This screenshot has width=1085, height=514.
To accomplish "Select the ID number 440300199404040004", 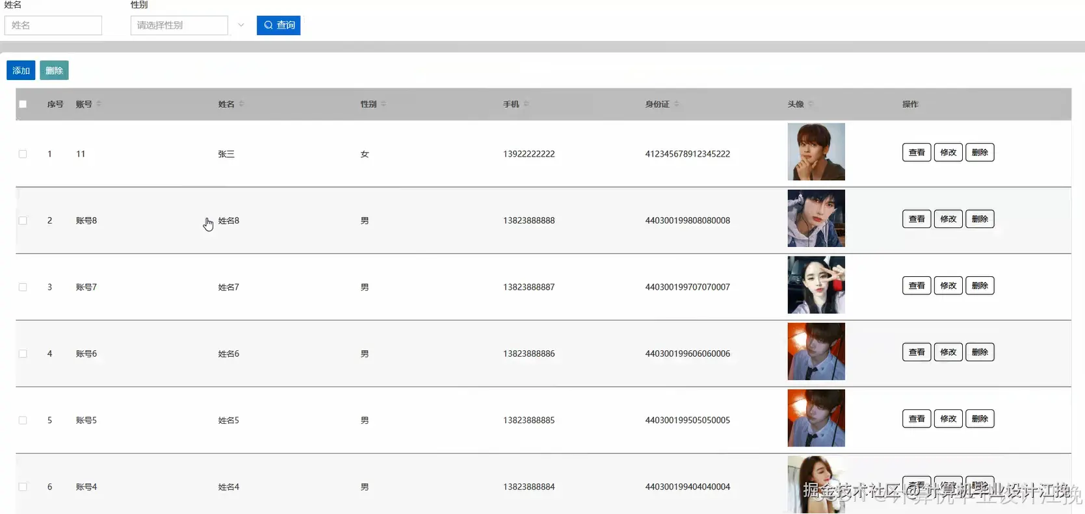I will pyautogui.click(x=688, y=487).
